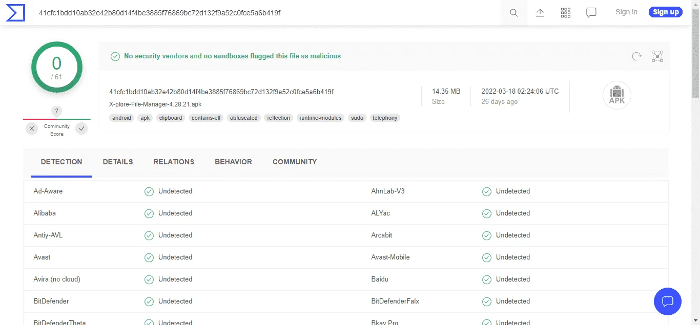The image size is (700, 325).
Task: Click Arcabit undetected check icon
Action: pos(487,235)
